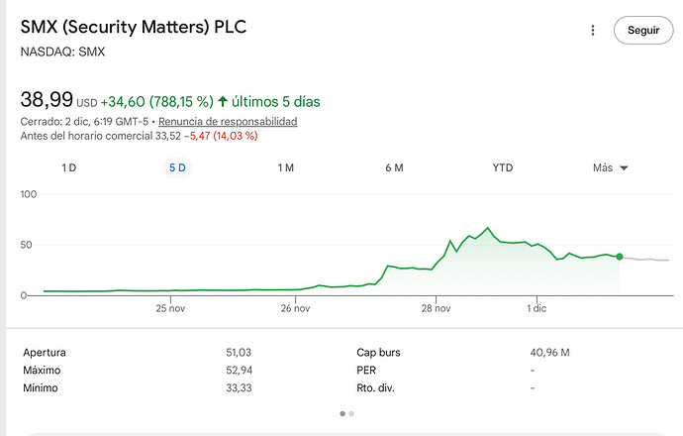Click the Cap burs market cap label
Screen dimensions: 683x436
[x=378, y=352]
